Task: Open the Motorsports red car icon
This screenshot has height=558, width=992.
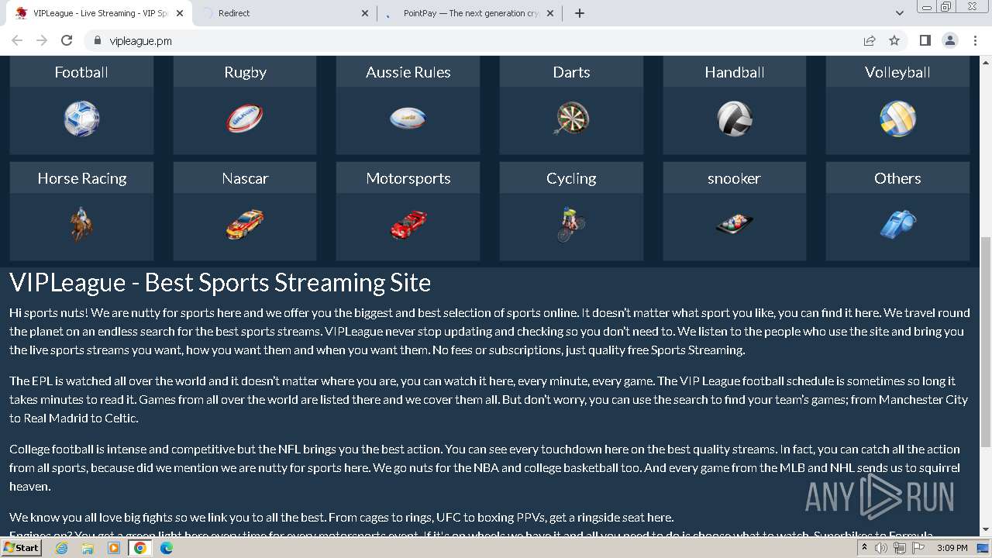Action: point(408,225)
